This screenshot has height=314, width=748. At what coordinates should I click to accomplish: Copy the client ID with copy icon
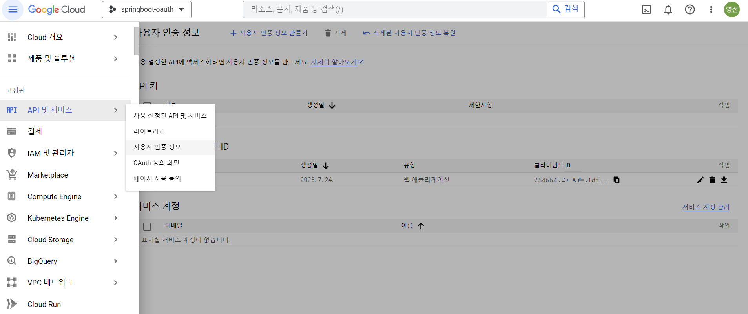coord(617,180)
